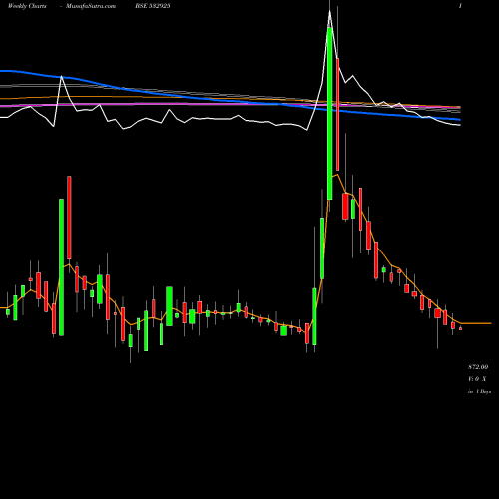Click the "Weekly Charts" title text
499x499 pixels.
(x=27, y=6)
